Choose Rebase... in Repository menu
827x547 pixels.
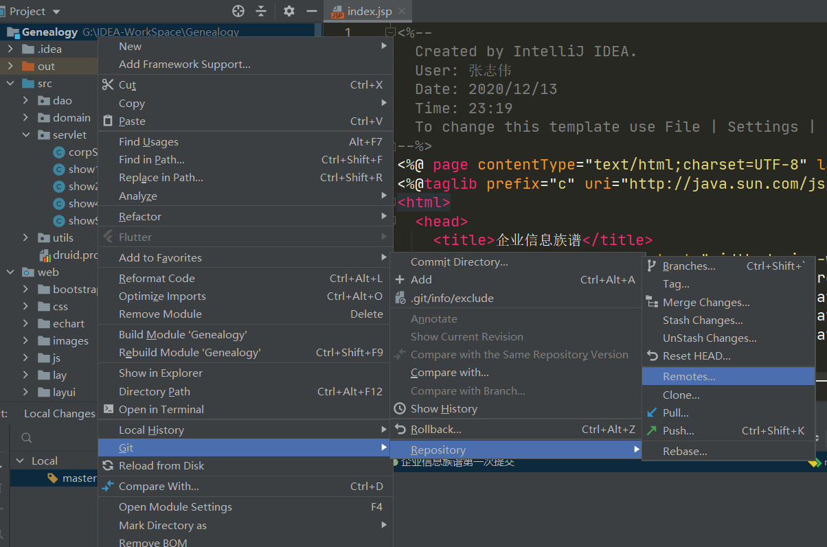[x=729, y=451]
